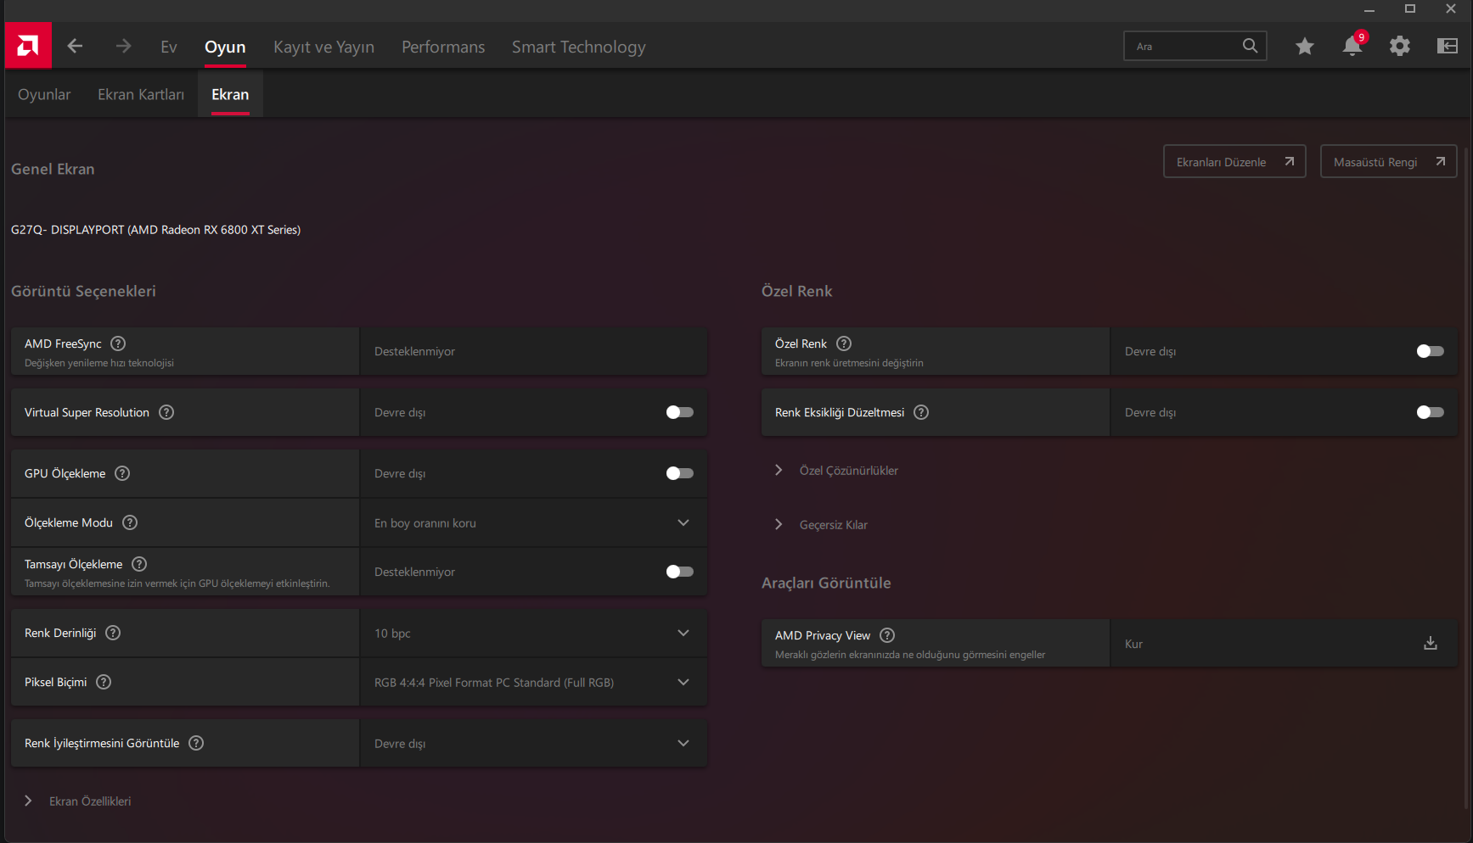Image resolution: width=1473 pixels, height=843 pixels.
Task: Expand Ekran Özellikleri section
Action: pyautogui.click(x=78, y=801)
